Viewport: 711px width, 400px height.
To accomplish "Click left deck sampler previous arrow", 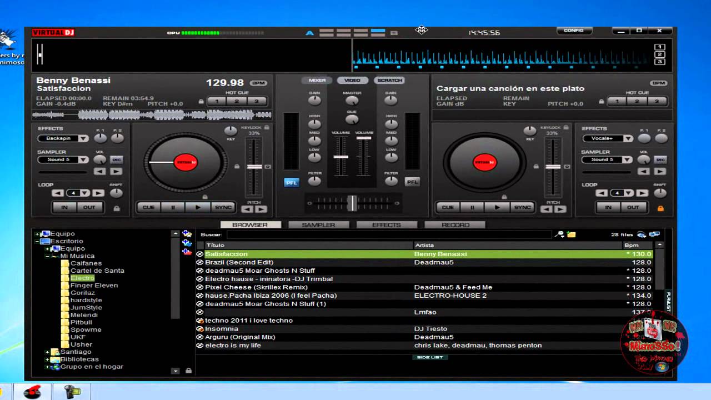I will point(99,172).
